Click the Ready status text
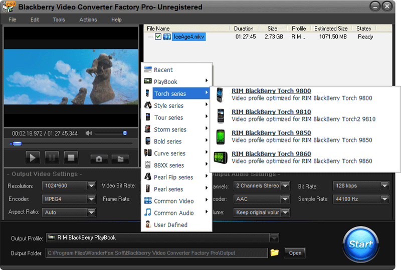Viewport: 401px width, 270px height. [x=365, y=36]
